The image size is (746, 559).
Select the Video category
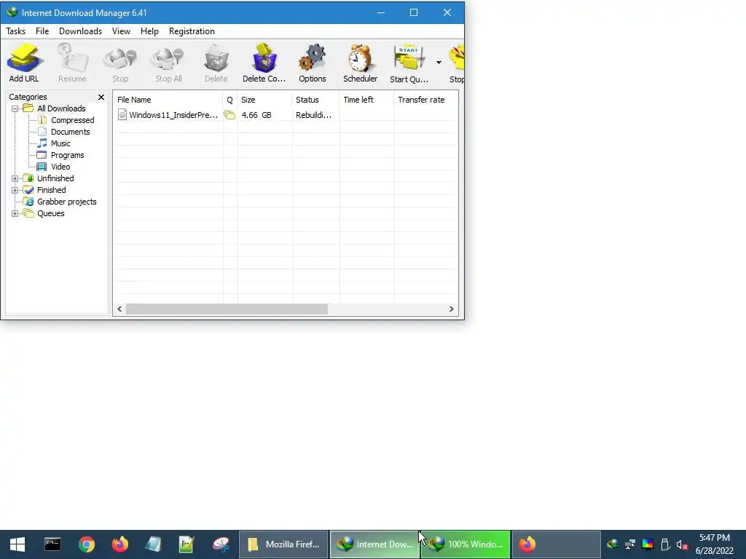(x=60, y=167)
